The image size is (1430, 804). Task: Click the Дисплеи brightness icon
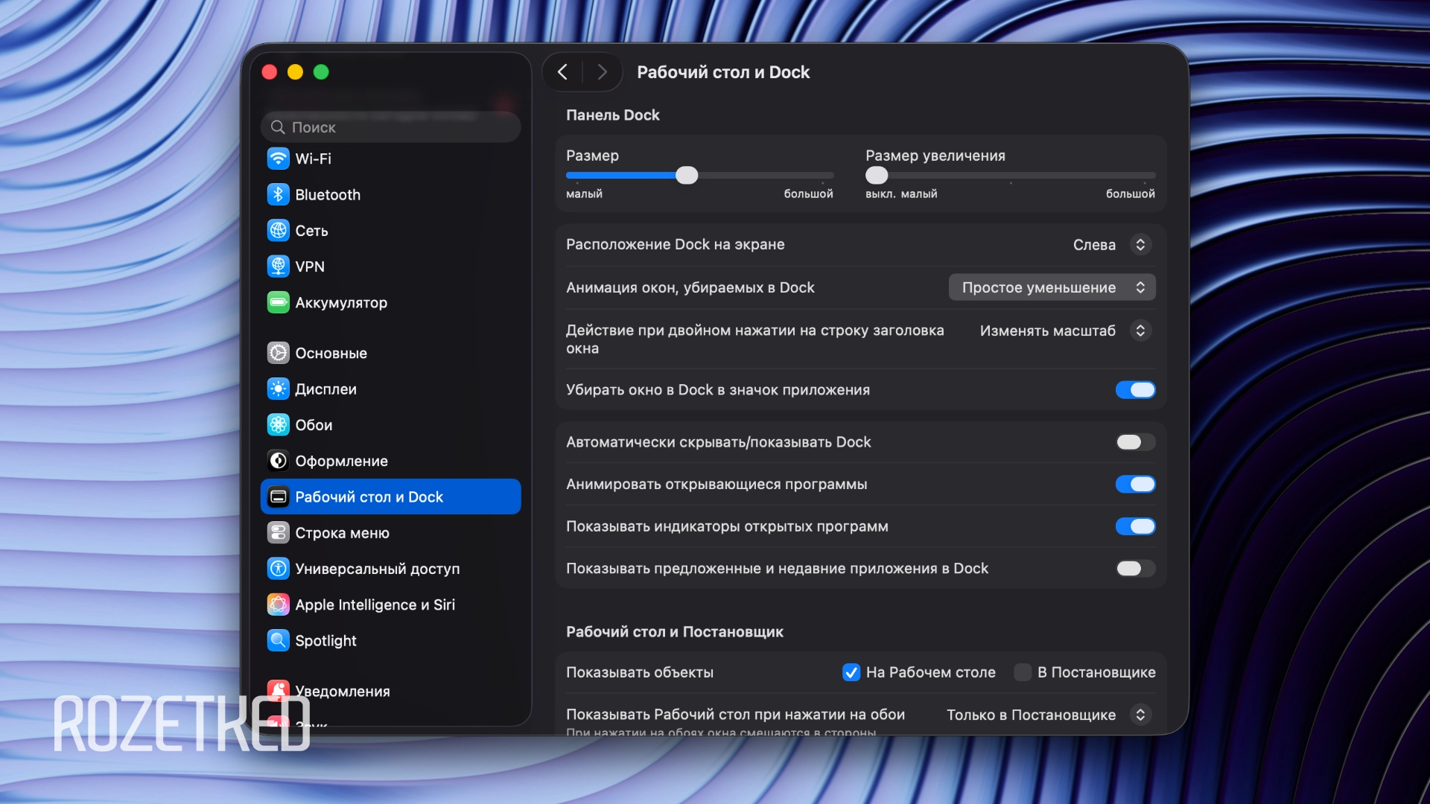pyautogui.click(x=278, y=389)
